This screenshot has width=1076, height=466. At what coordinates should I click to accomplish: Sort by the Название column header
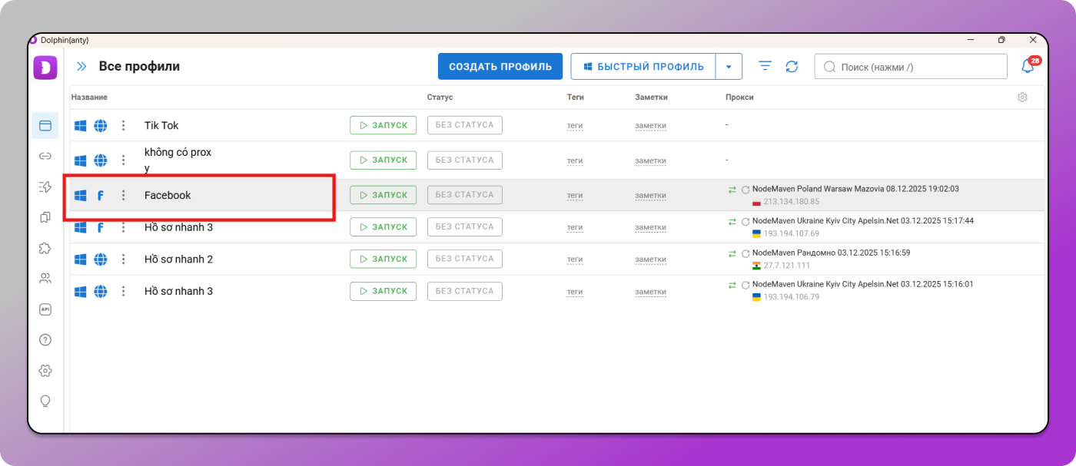(x=89, y=97)
